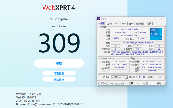This screenshot has width=173, height=108.
Task: Open the SPD tab in CPU-Z
Action: coord(124,24)
